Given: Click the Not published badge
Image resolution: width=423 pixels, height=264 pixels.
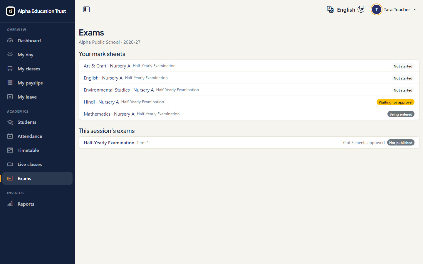Looking at the screenshot, I should click(401, 143).
